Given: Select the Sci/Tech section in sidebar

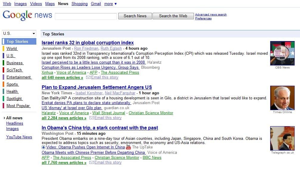Looking at the screenshot, I should 14,70.
